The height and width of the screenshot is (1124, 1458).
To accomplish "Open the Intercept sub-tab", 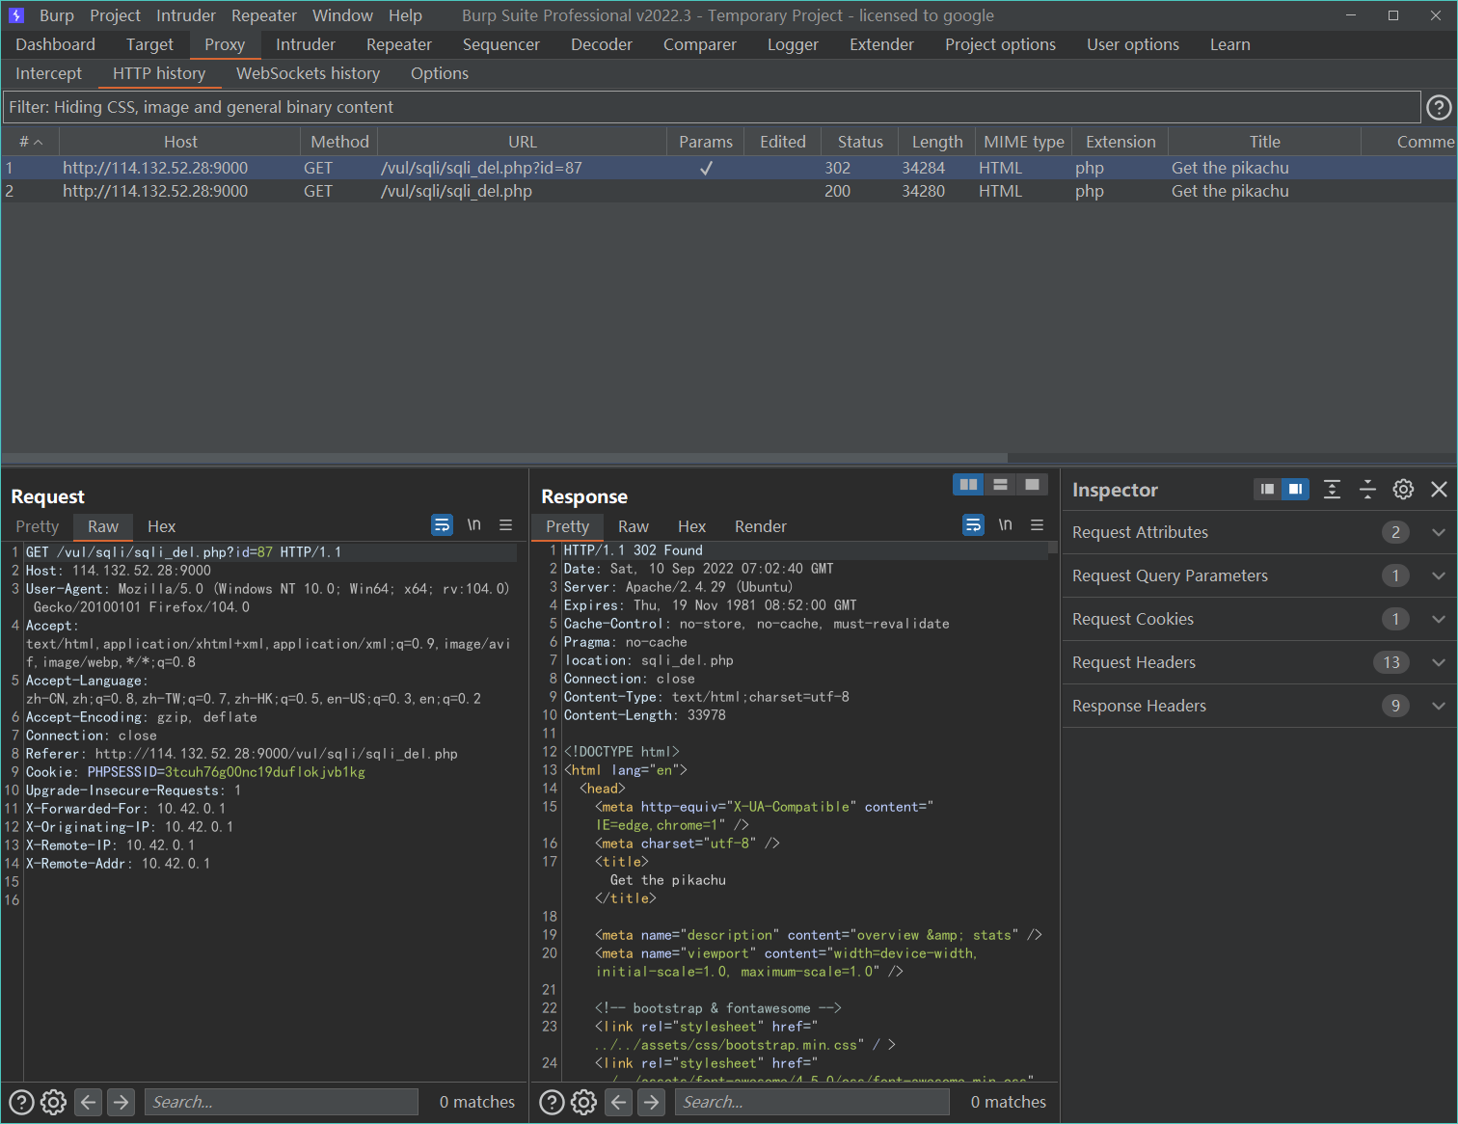I will [48, 73].
